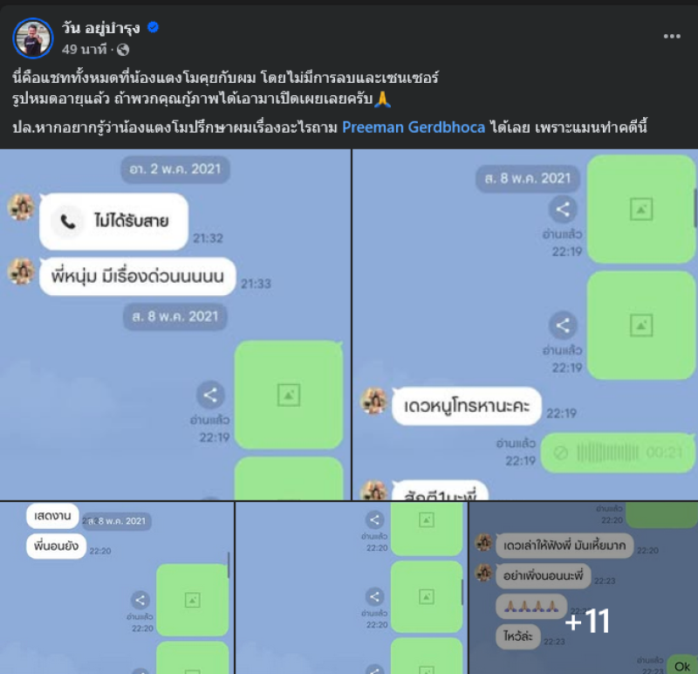Image resolution: width=698 pixels, height=674 pixels.
Task: Click the praying hands emoji in caption
Action: tap(382, 99)
